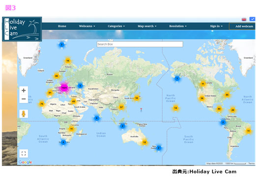Select the blue cluster marker over New Zealand
The width and height of the screenshot is (257, 179).
pyautogui.click(x=159, y=148)
